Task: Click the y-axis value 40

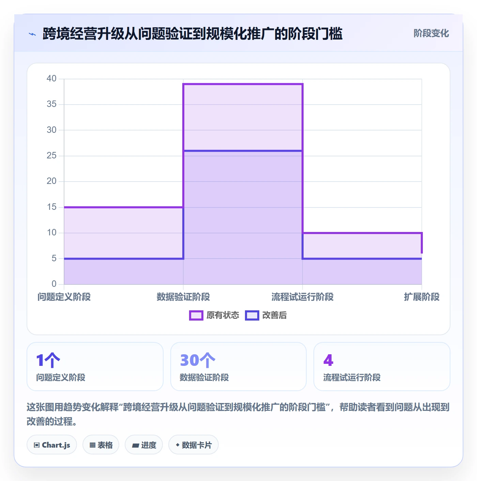Action: [51, 78]
